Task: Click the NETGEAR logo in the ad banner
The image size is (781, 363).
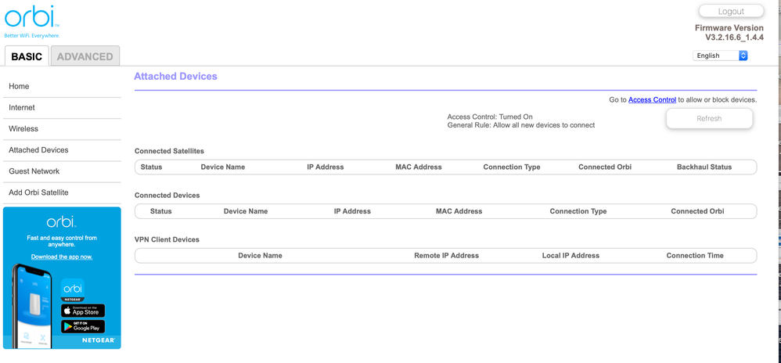Action: click(99, 341)
